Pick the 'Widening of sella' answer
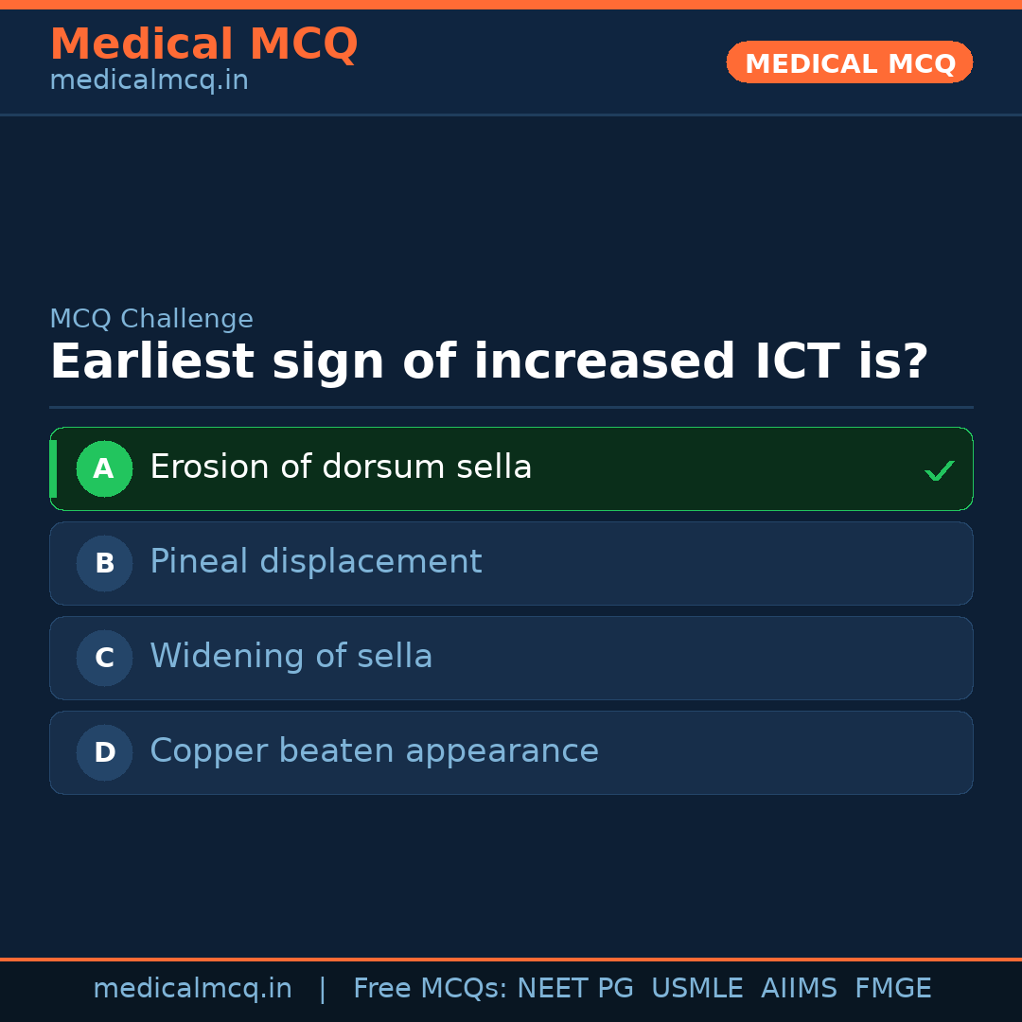The image size is (1022, 1022). tap(291, 657)
